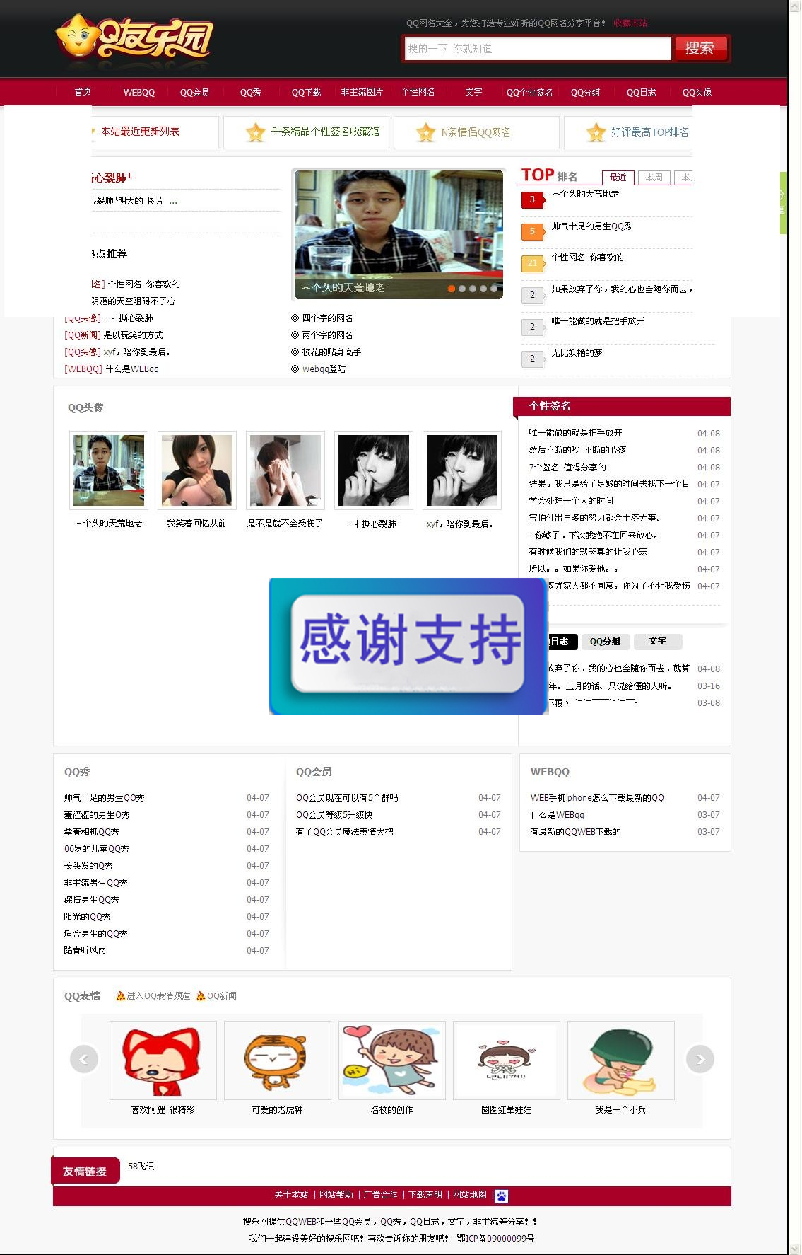Open 帅气十足的男生QQ秀 in QQ秀 list

(105, 798)
